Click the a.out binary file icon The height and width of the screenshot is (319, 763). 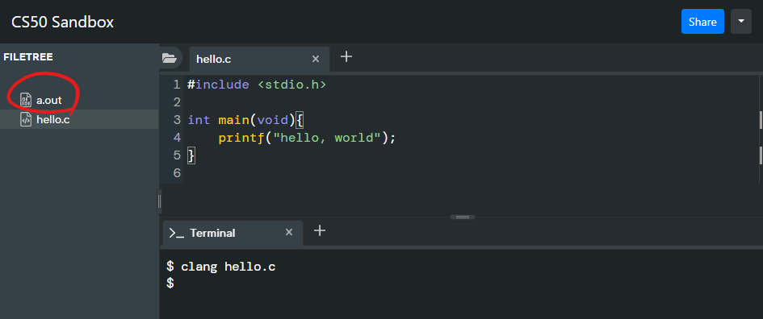pos(26,101)
